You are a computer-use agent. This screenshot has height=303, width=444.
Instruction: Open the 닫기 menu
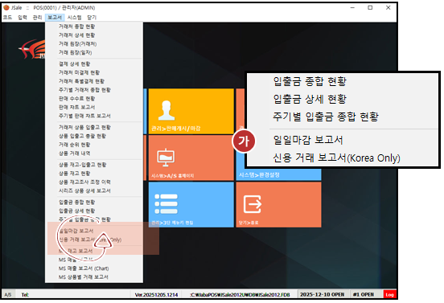click(92, 18)
